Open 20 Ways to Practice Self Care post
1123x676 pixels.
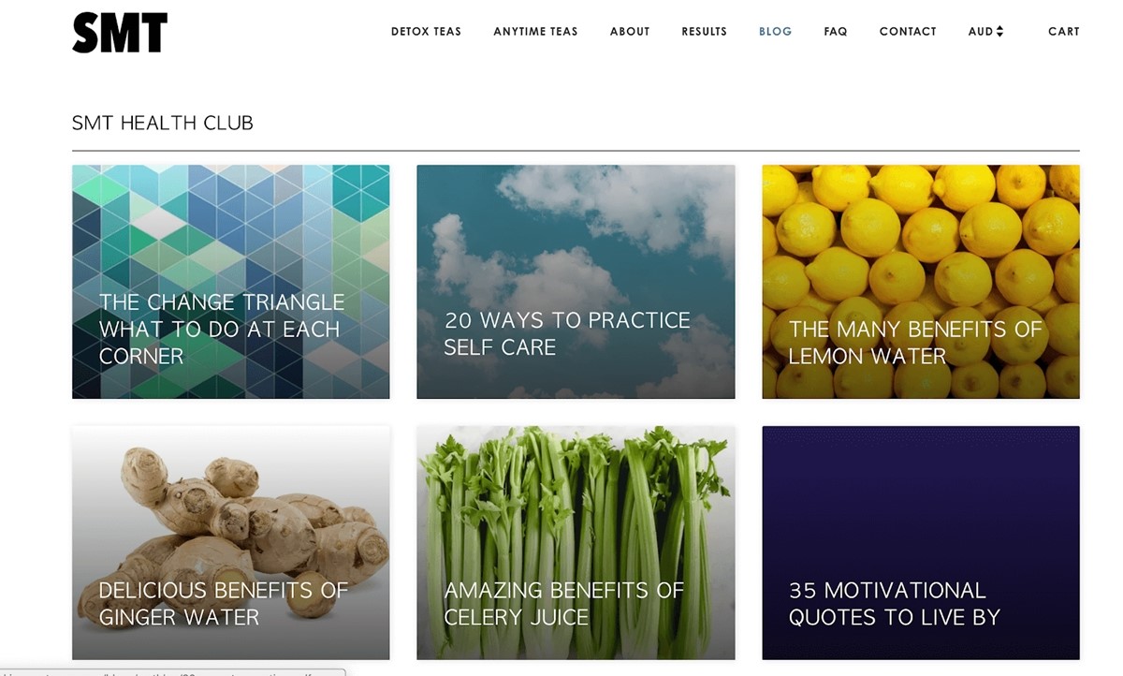(x=576, y=282)
